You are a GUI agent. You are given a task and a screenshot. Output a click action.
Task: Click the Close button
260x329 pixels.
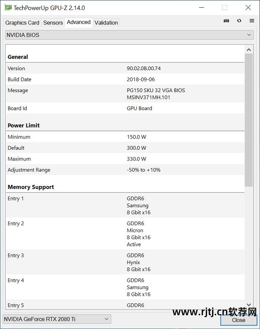click(x=238, y=320)
